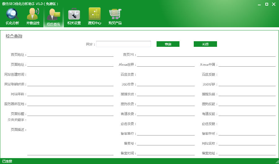Click the 首页PR result field
Screen dimensions: 279x164
206,55
